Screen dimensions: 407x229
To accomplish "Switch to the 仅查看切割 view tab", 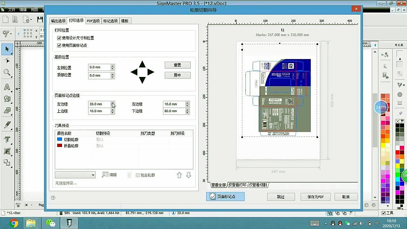I will point(258,185).
